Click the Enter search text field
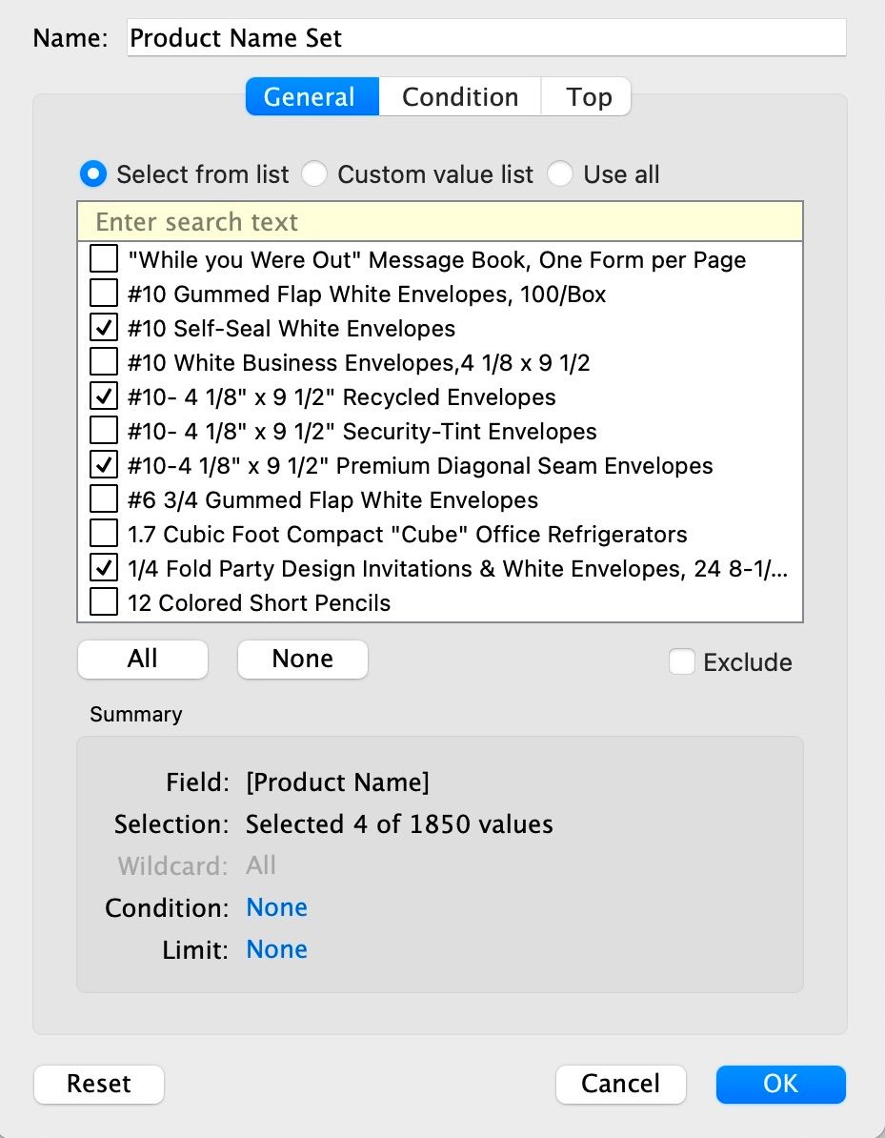This screenshot has height=1138, width=885. pos(440,222)
